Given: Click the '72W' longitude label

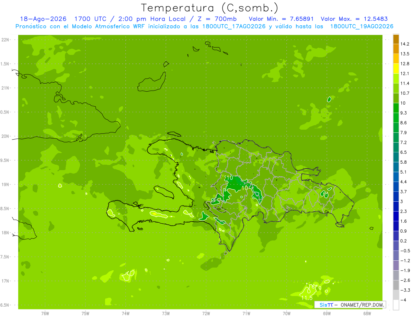Looking at the screenshot, I should pos(206,313).
